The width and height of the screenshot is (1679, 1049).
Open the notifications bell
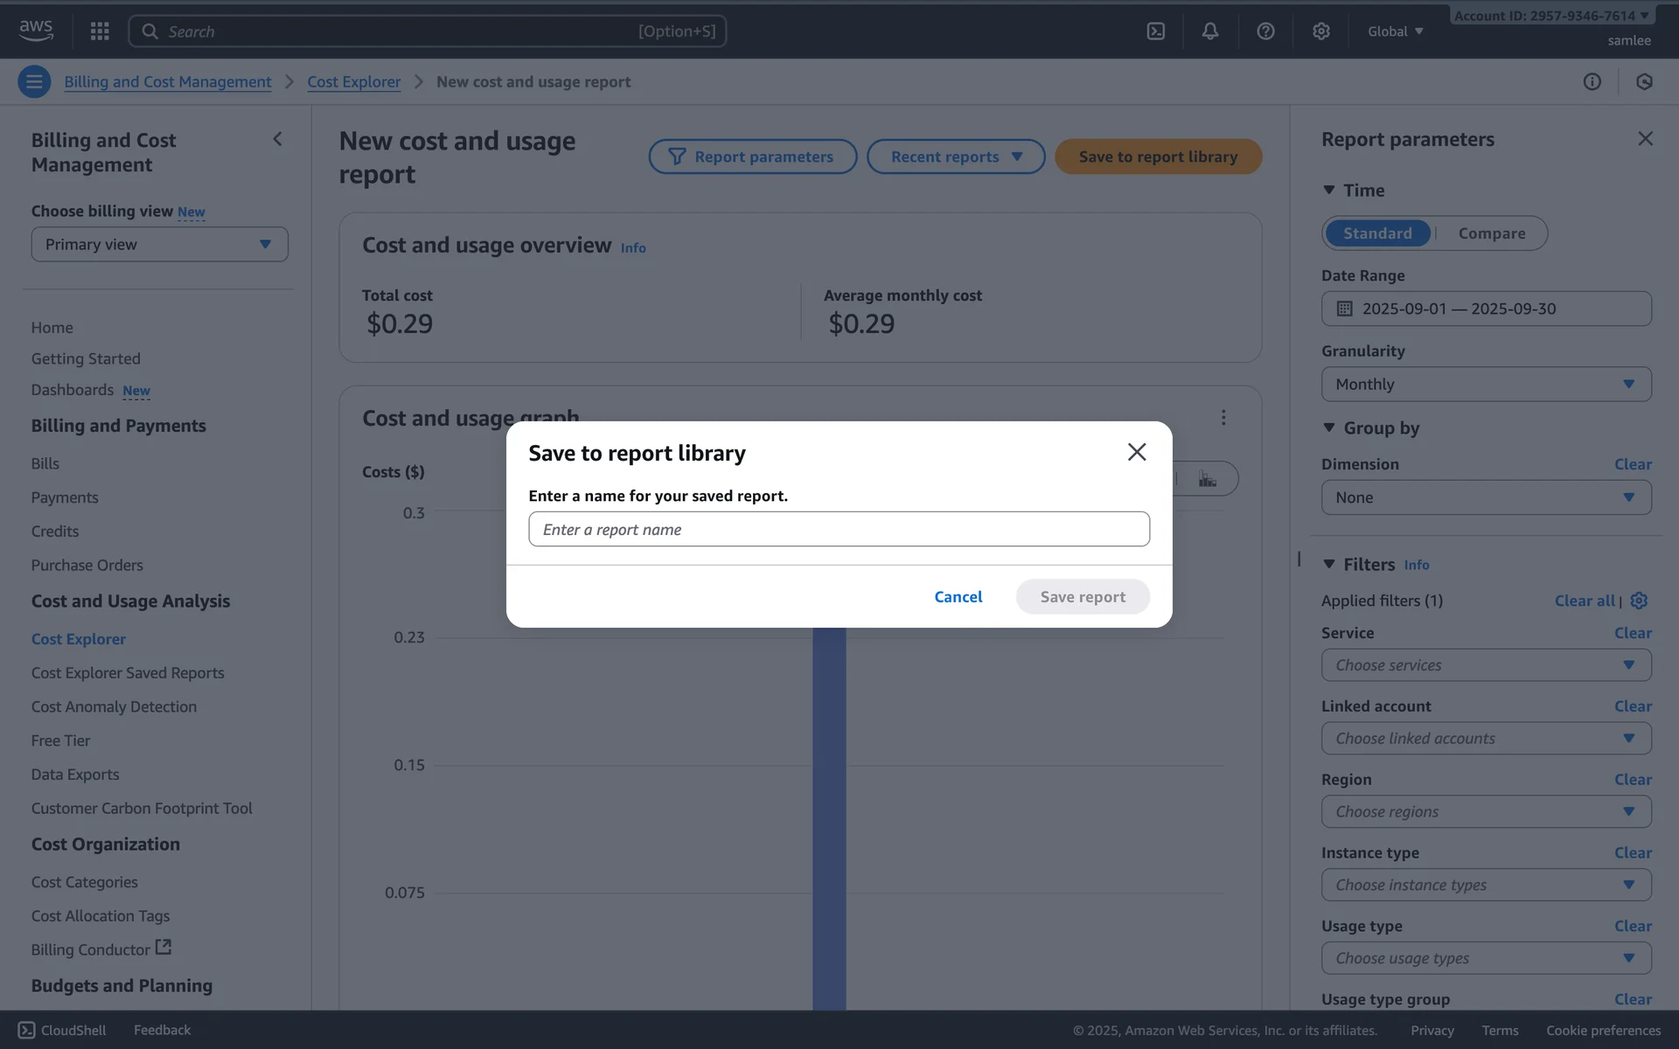(1210, 31)
